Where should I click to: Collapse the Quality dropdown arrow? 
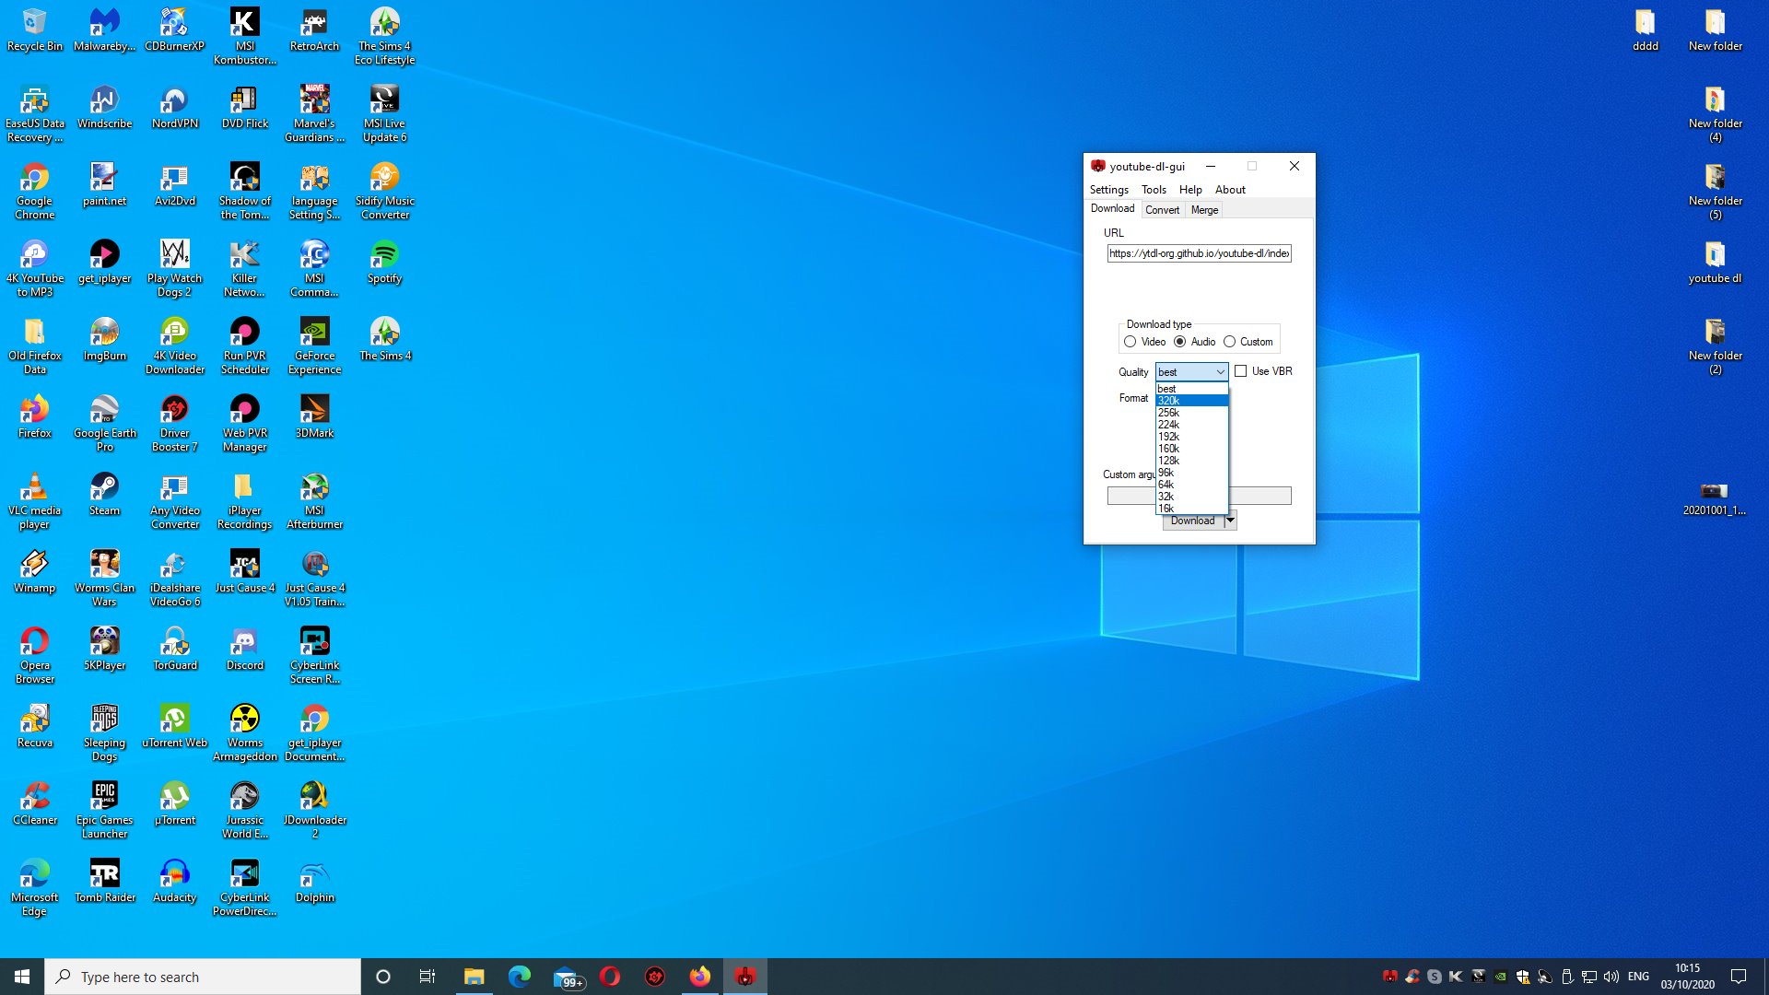1220,372
